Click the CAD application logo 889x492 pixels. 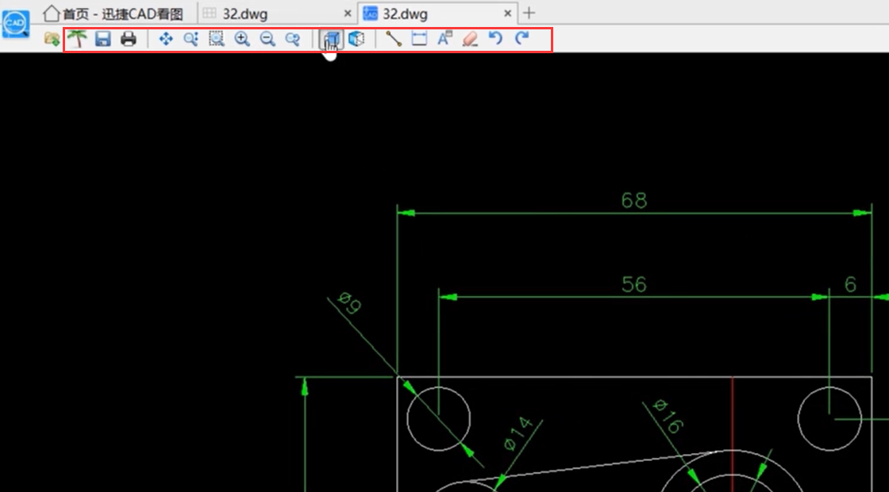(x=16, y=24)
